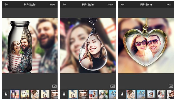Image resolution: width=175 pixels, height=101 pixels.
Task: Select the water drop thumbnail in left screen
Action: (x=45, y=94)
